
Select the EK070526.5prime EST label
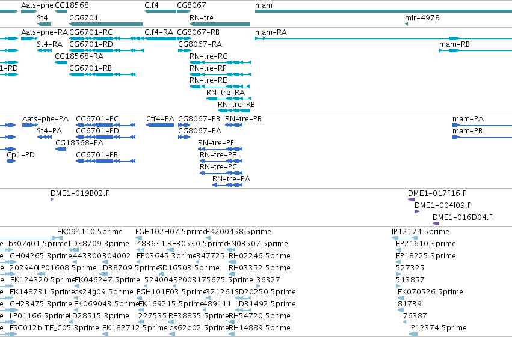pos(430,292)
